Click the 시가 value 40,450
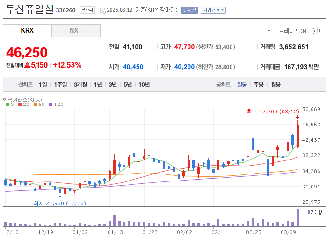This screenshot has height=237, width=326. 133,67
